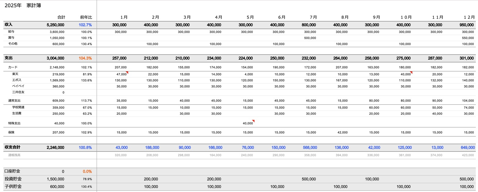Select the 7月 month header
This screenshot has height=192, width=478.
[x=313, y=17]
